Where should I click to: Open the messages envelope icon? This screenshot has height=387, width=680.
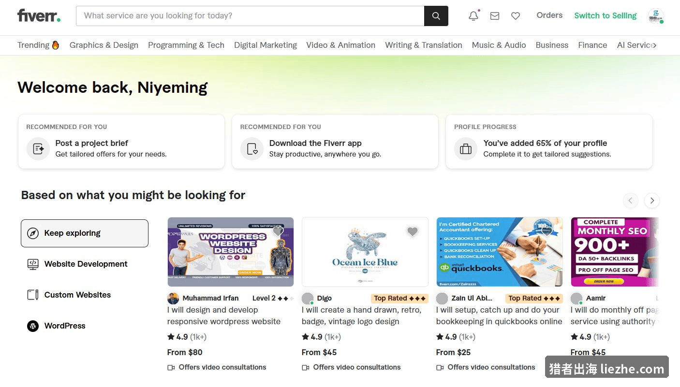[495, 16]
